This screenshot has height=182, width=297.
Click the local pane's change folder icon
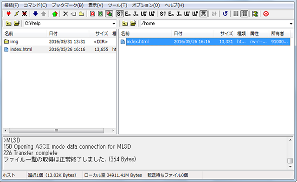pos(17,24)
